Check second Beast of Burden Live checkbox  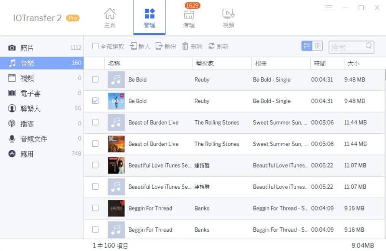pyautogui.click(x=95, y=144)
